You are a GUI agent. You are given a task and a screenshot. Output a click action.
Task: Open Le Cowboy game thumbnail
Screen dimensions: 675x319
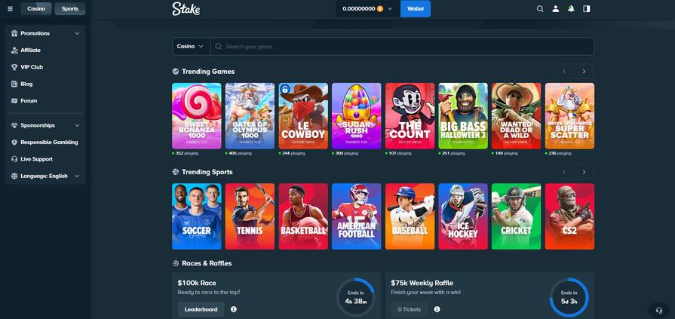(x=303, y=116)
